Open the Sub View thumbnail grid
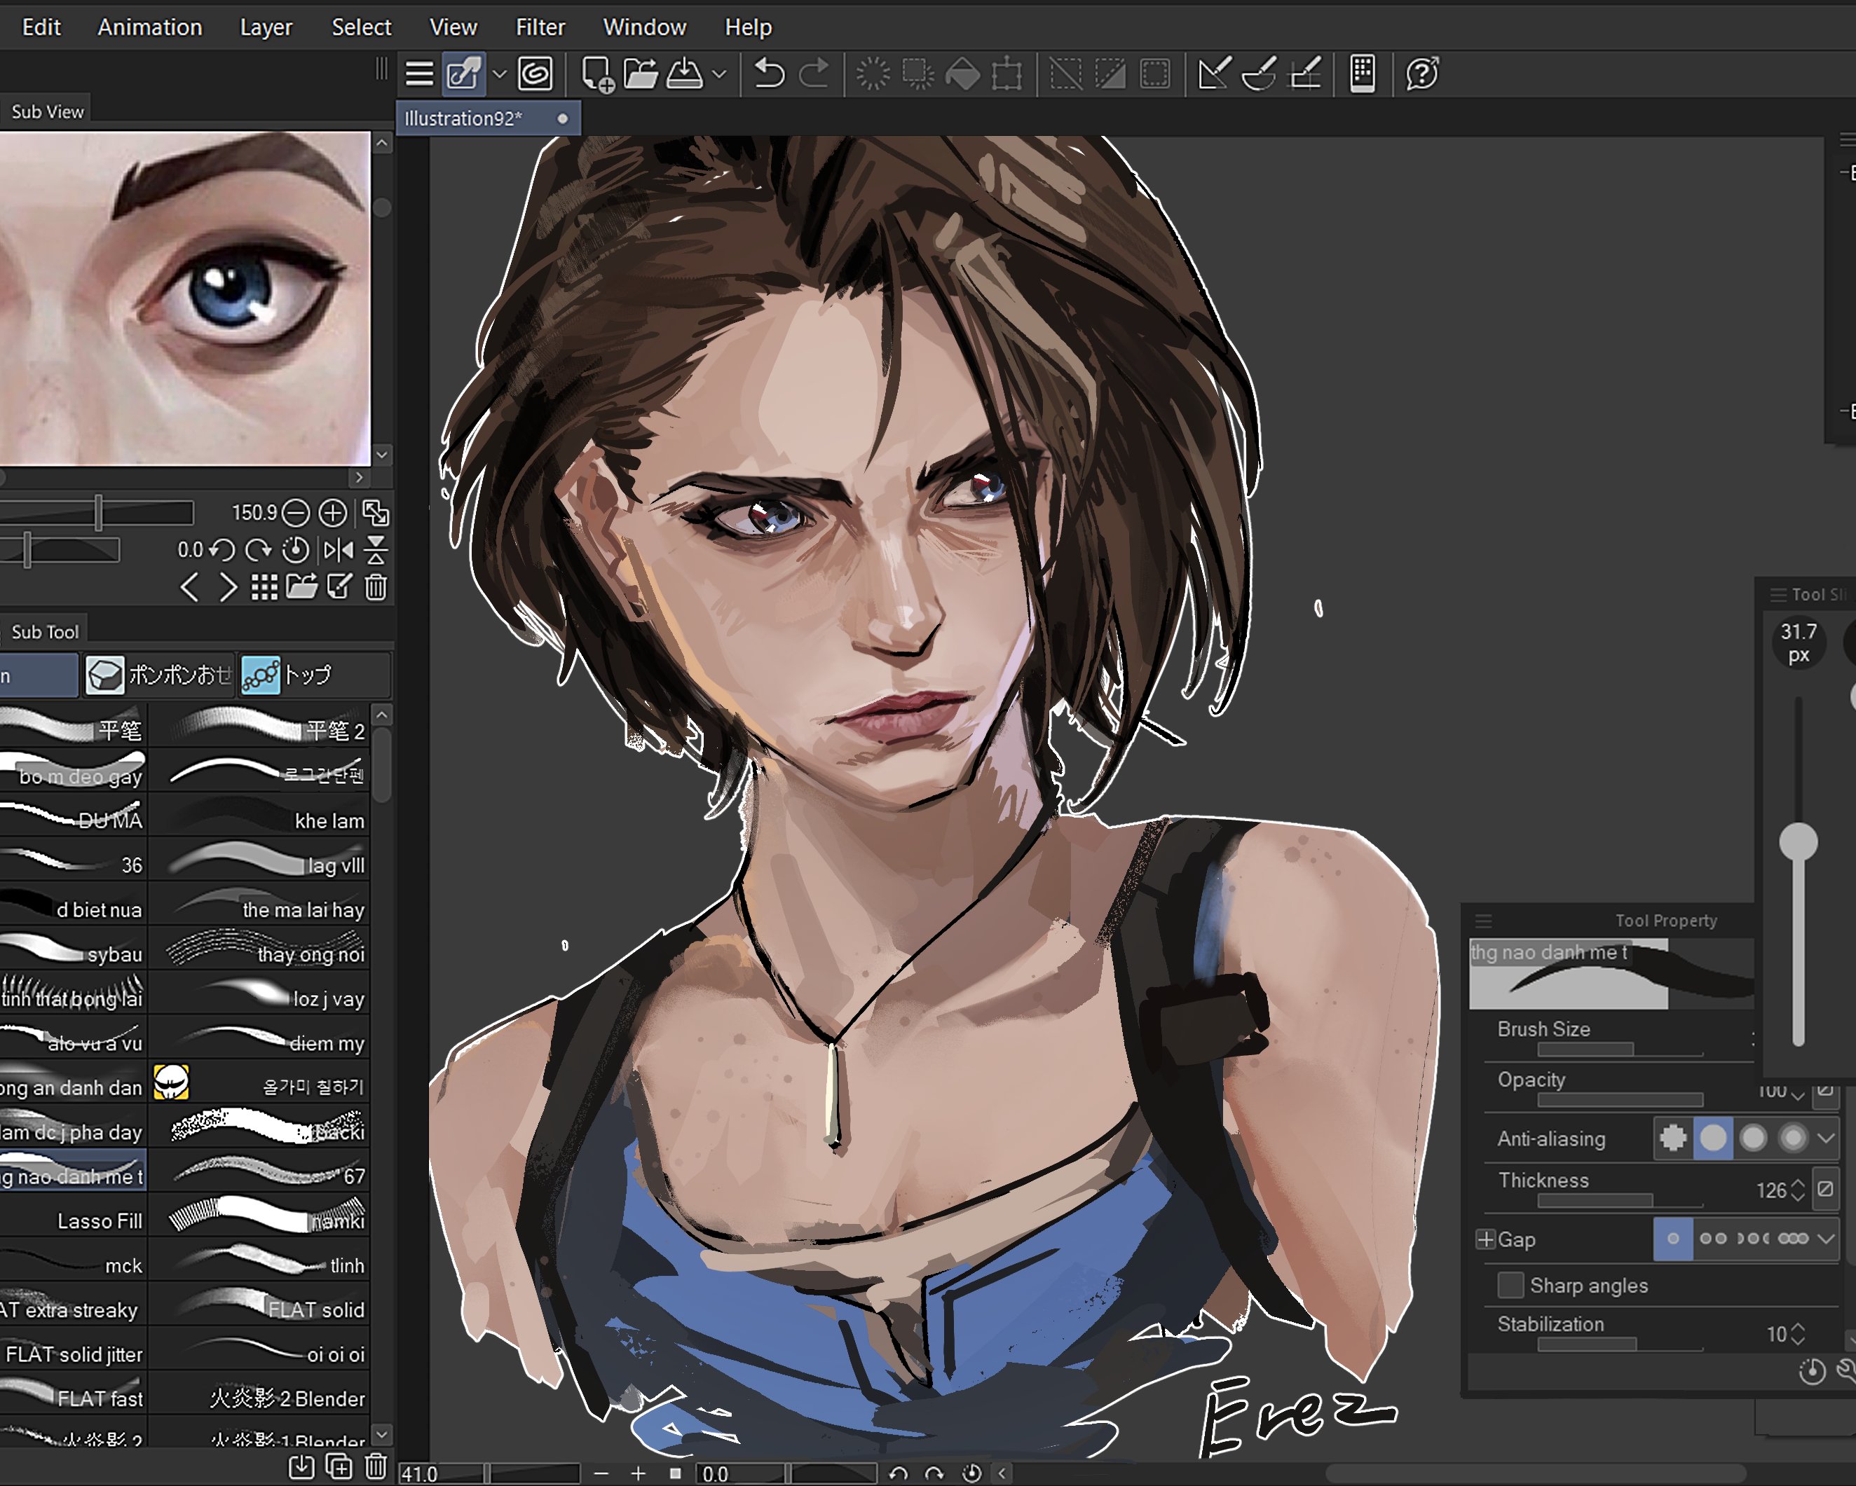Screen dimensions: 1856x1486 (x=264, y=589)
